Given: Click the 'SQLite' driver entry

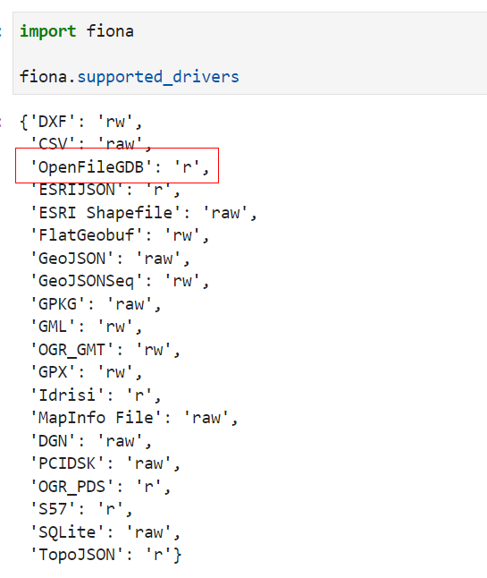Looking at the screenshot, I should pos(105,532).
